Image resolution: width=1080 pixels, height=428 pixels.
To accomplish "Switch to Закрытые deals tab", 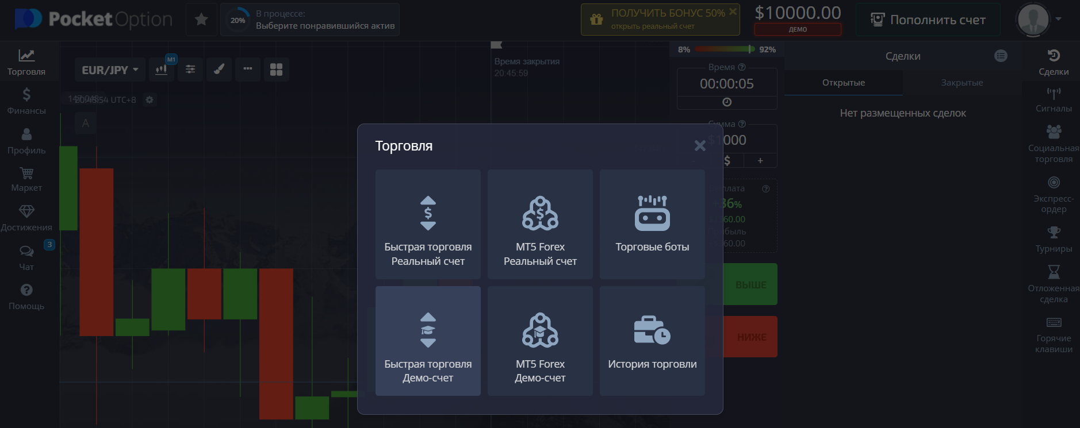I will (962, 83).
